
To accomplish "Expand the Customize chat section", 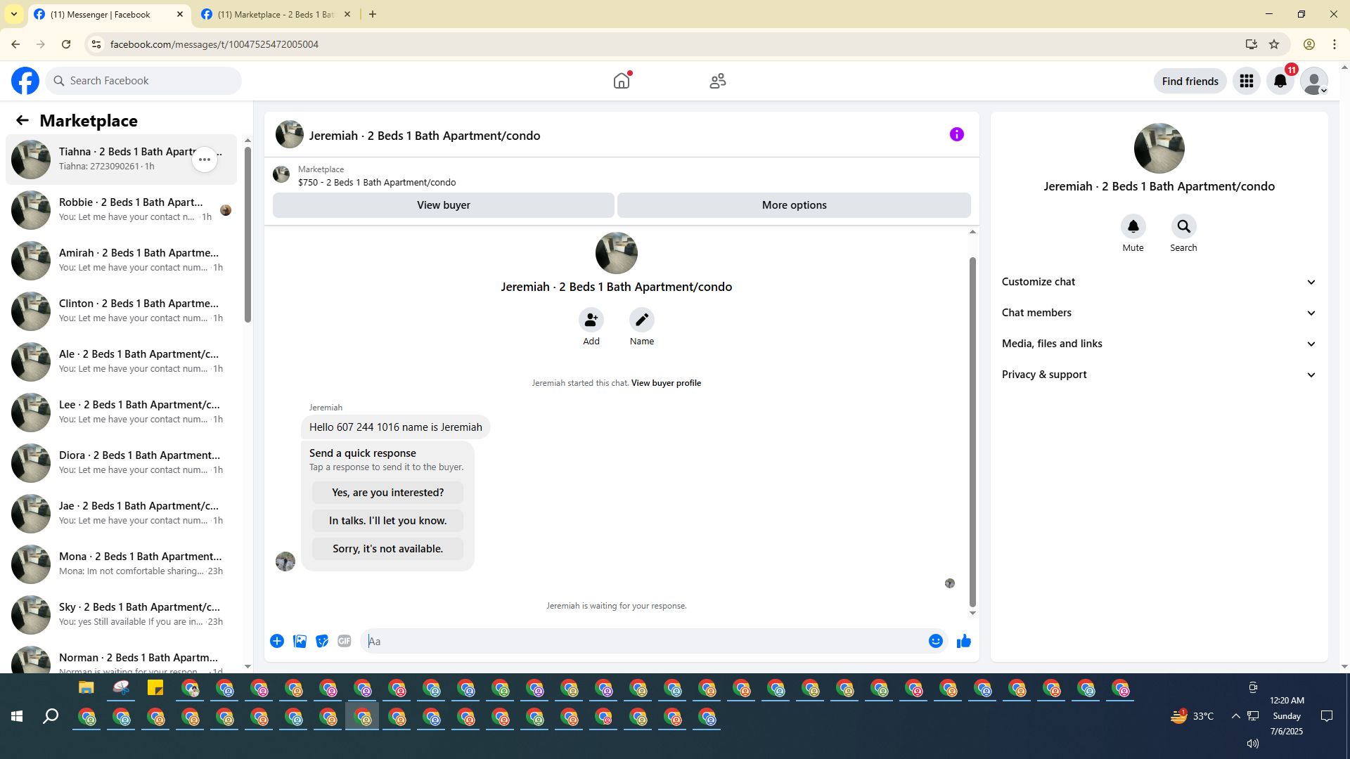I will pos(1158,282).
